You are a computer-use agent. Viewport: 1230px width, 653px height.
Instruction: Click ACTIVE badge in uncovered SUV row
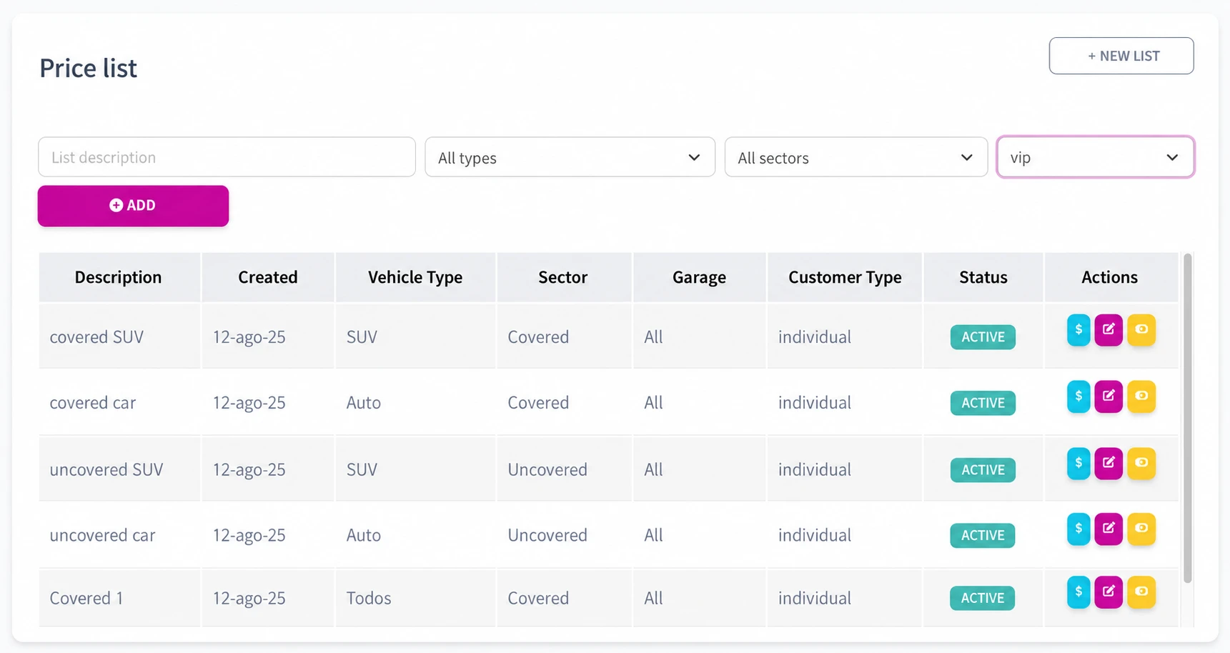(x=983, y=470)
